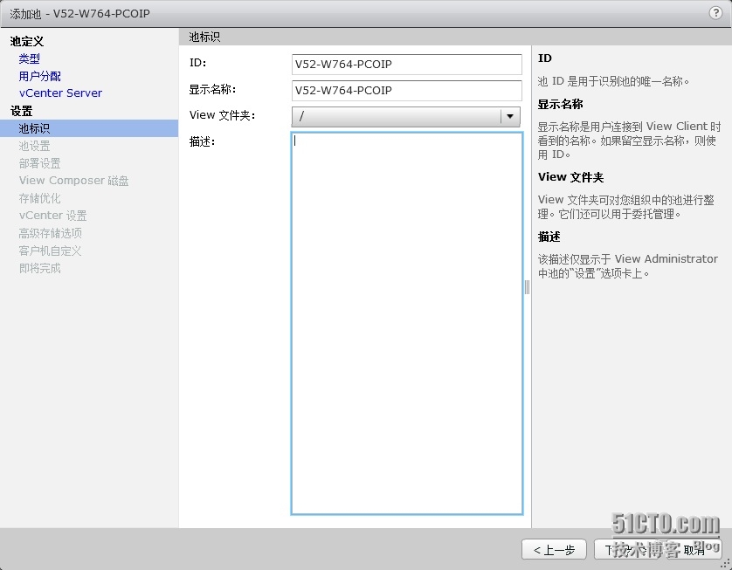Click the View 文件夹 help heading
732x570 pixels.
tap(570, 177)
